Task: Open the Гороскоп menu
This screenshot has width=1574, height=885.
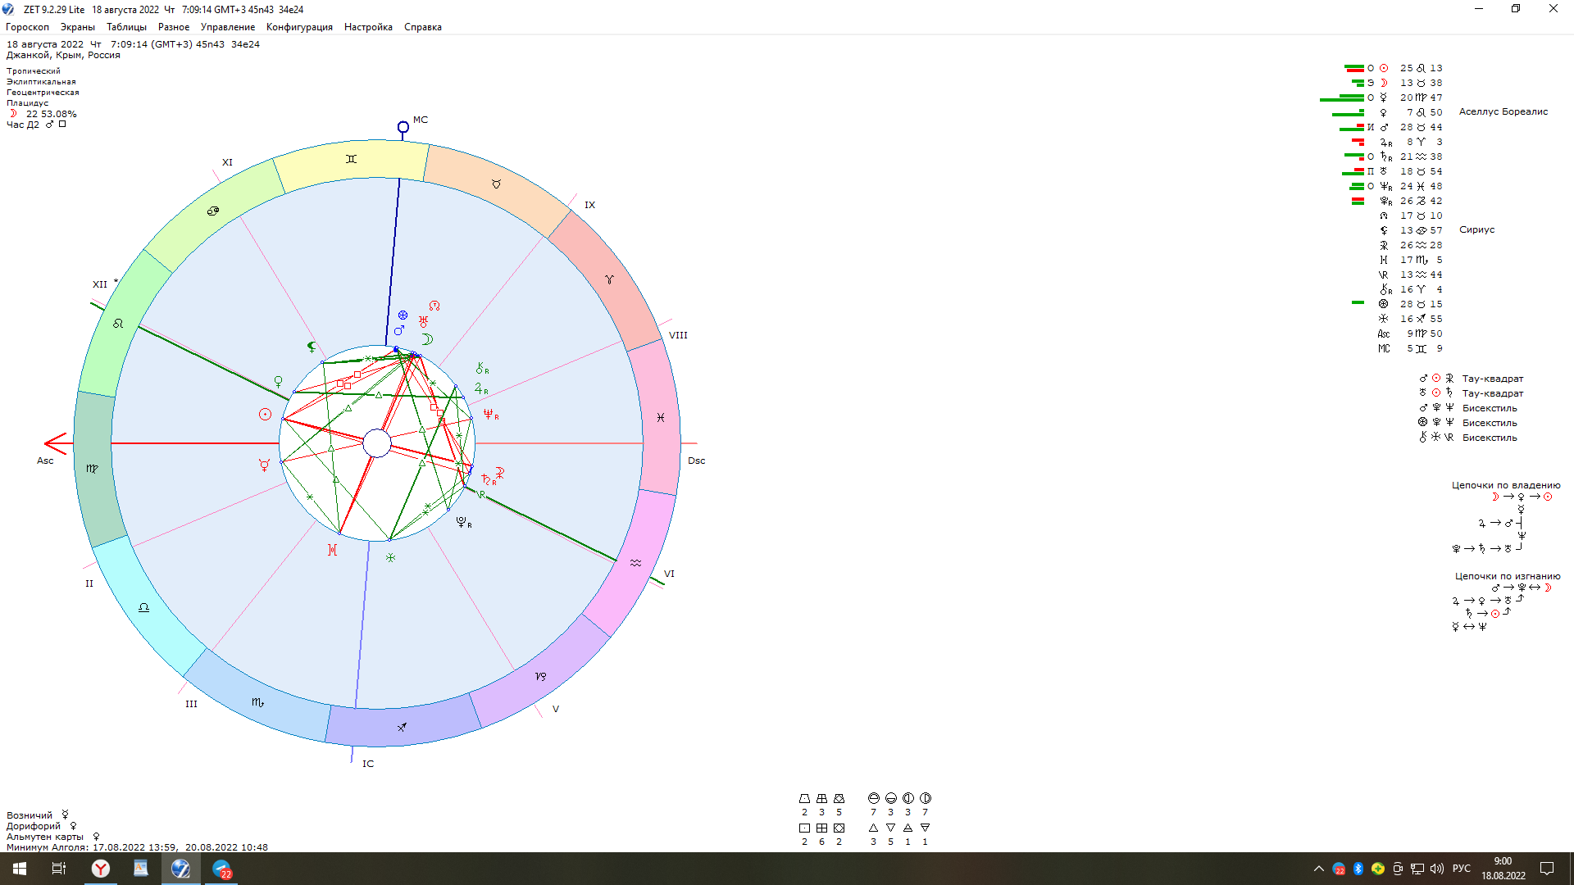Action: point(27,27)
